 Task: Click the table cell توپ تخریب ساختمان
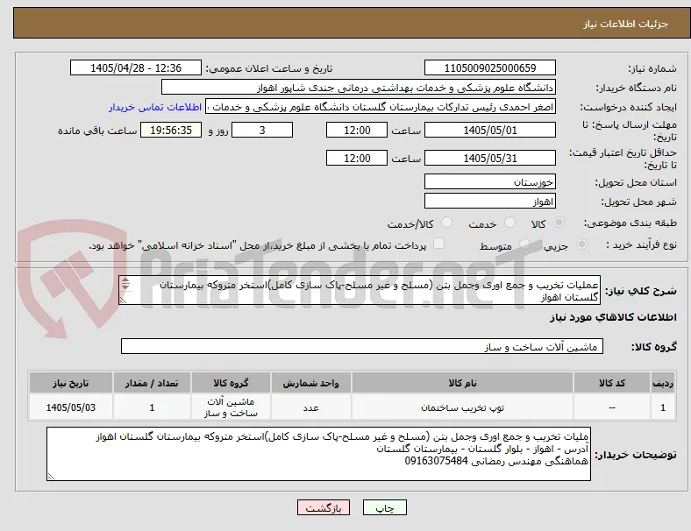(x=462, y=407)
